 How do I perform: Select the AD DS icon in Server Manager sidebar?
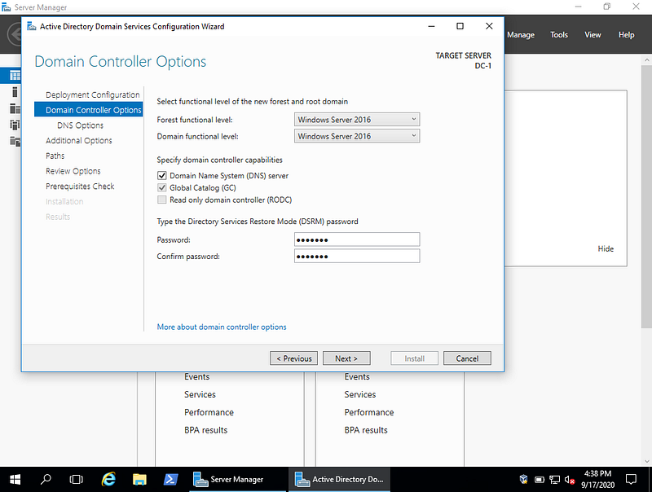(15, 125)
